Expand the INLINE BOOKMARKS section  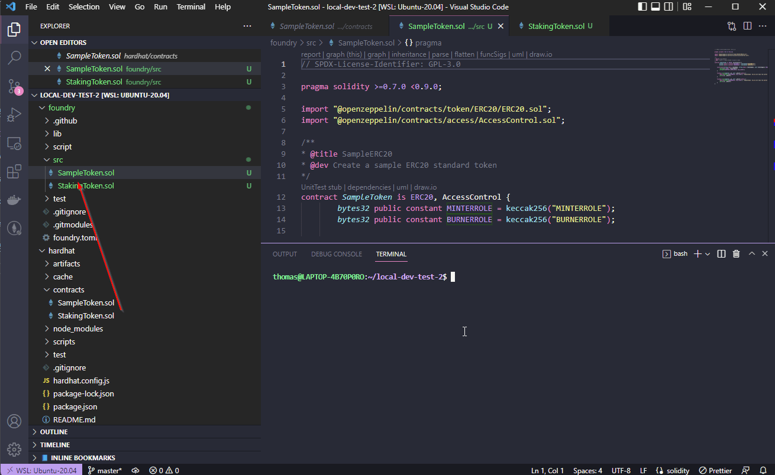point(145,458)
